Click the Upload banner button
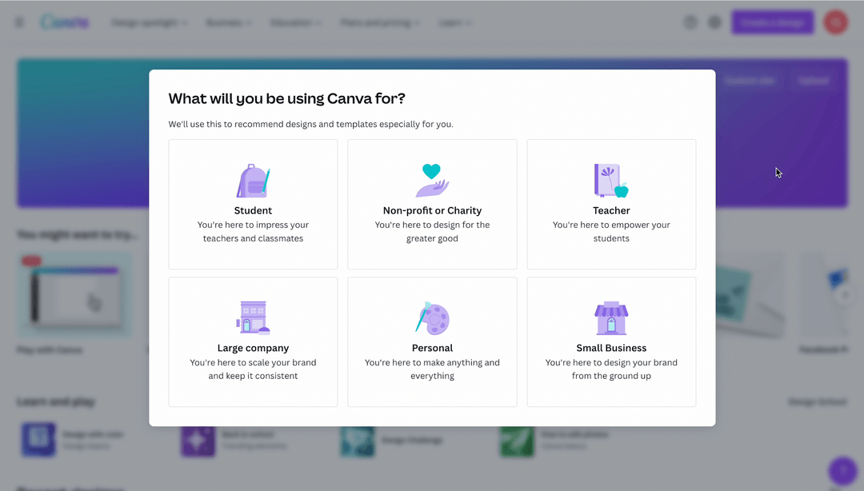The image size is (864, 491). 814,81
